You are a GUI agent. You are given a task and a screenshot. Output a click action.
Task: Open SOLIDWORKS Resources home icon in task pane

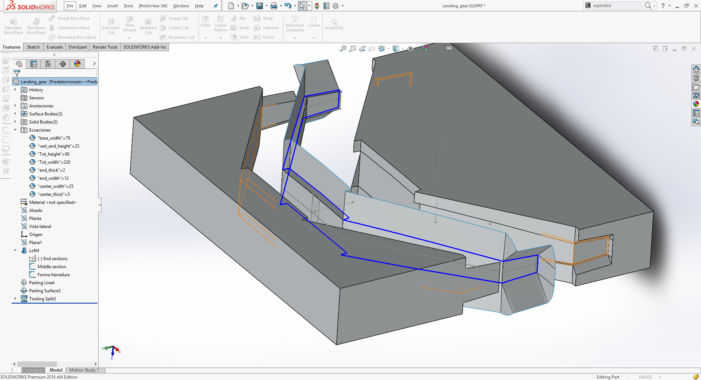pos(696,69)
